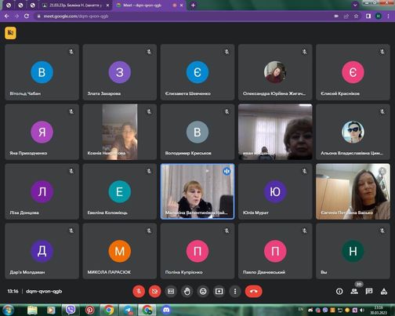The image size is (395, 316).
Task: Open a new browser tab
Action: point(193,5)
